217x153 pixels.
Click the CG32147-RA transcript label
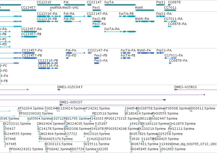tap(97, 14)
